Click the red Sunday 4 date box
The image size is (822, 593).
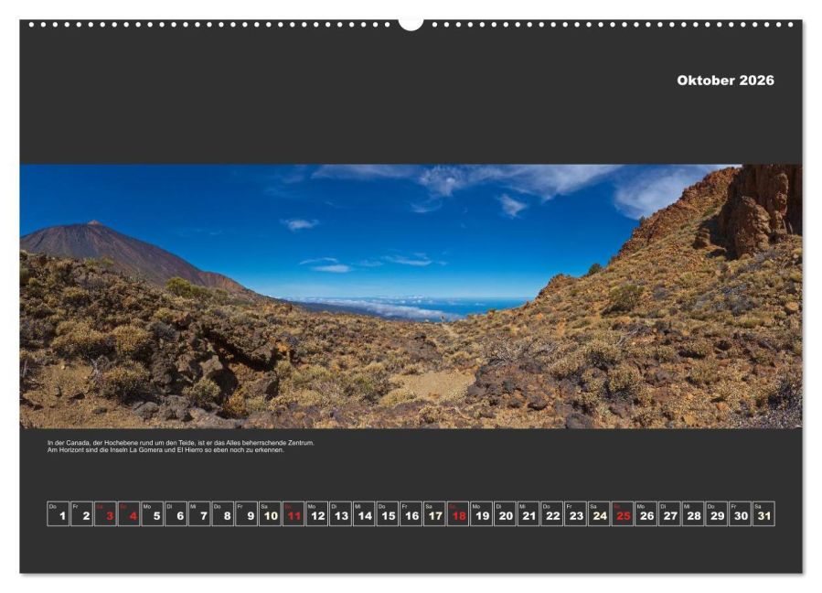[x=129, y=513]
